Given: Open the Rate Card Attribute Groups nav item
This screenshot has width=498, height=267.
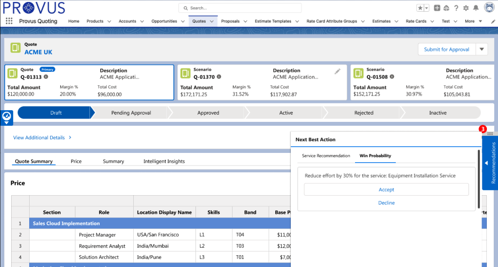Looking at the screenshot, I should click(x=332, y=21).
